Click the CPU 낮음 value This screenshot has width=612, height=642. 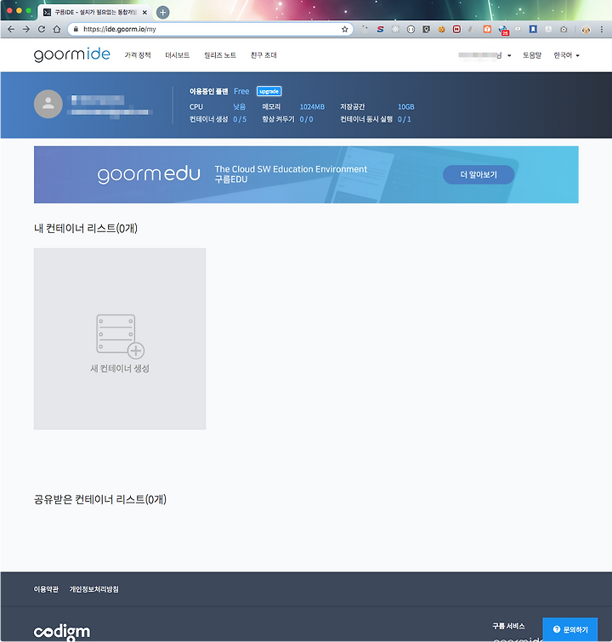[240, 107]
